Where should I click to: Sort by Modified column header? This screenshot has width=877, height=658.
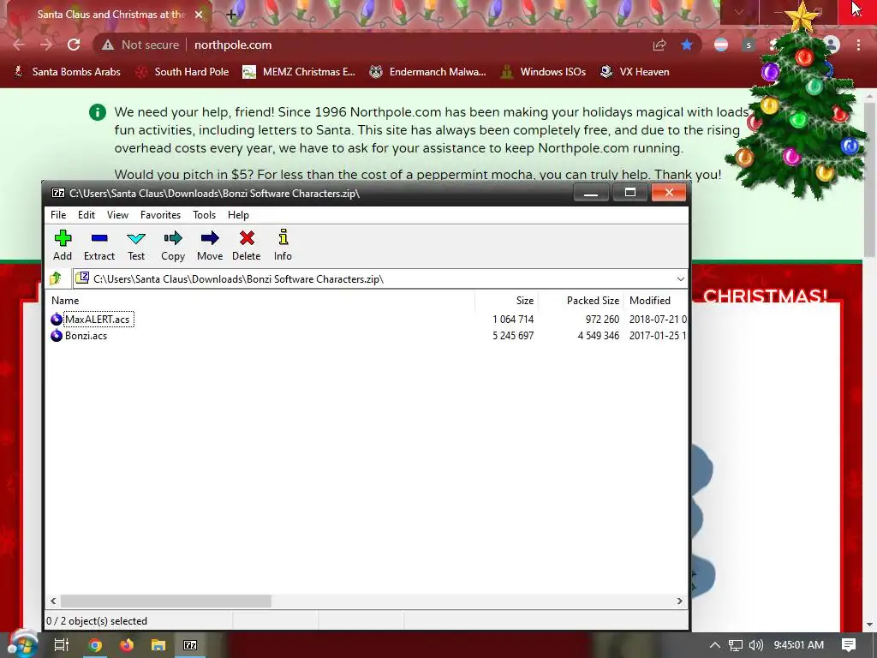tap(657, 301)
